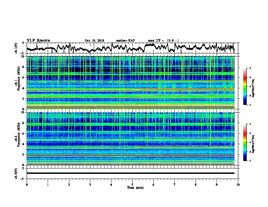Click the lower color bar log(PSD) unit label
The width and height of the screenshot is (268, 207).
[253, 144]
